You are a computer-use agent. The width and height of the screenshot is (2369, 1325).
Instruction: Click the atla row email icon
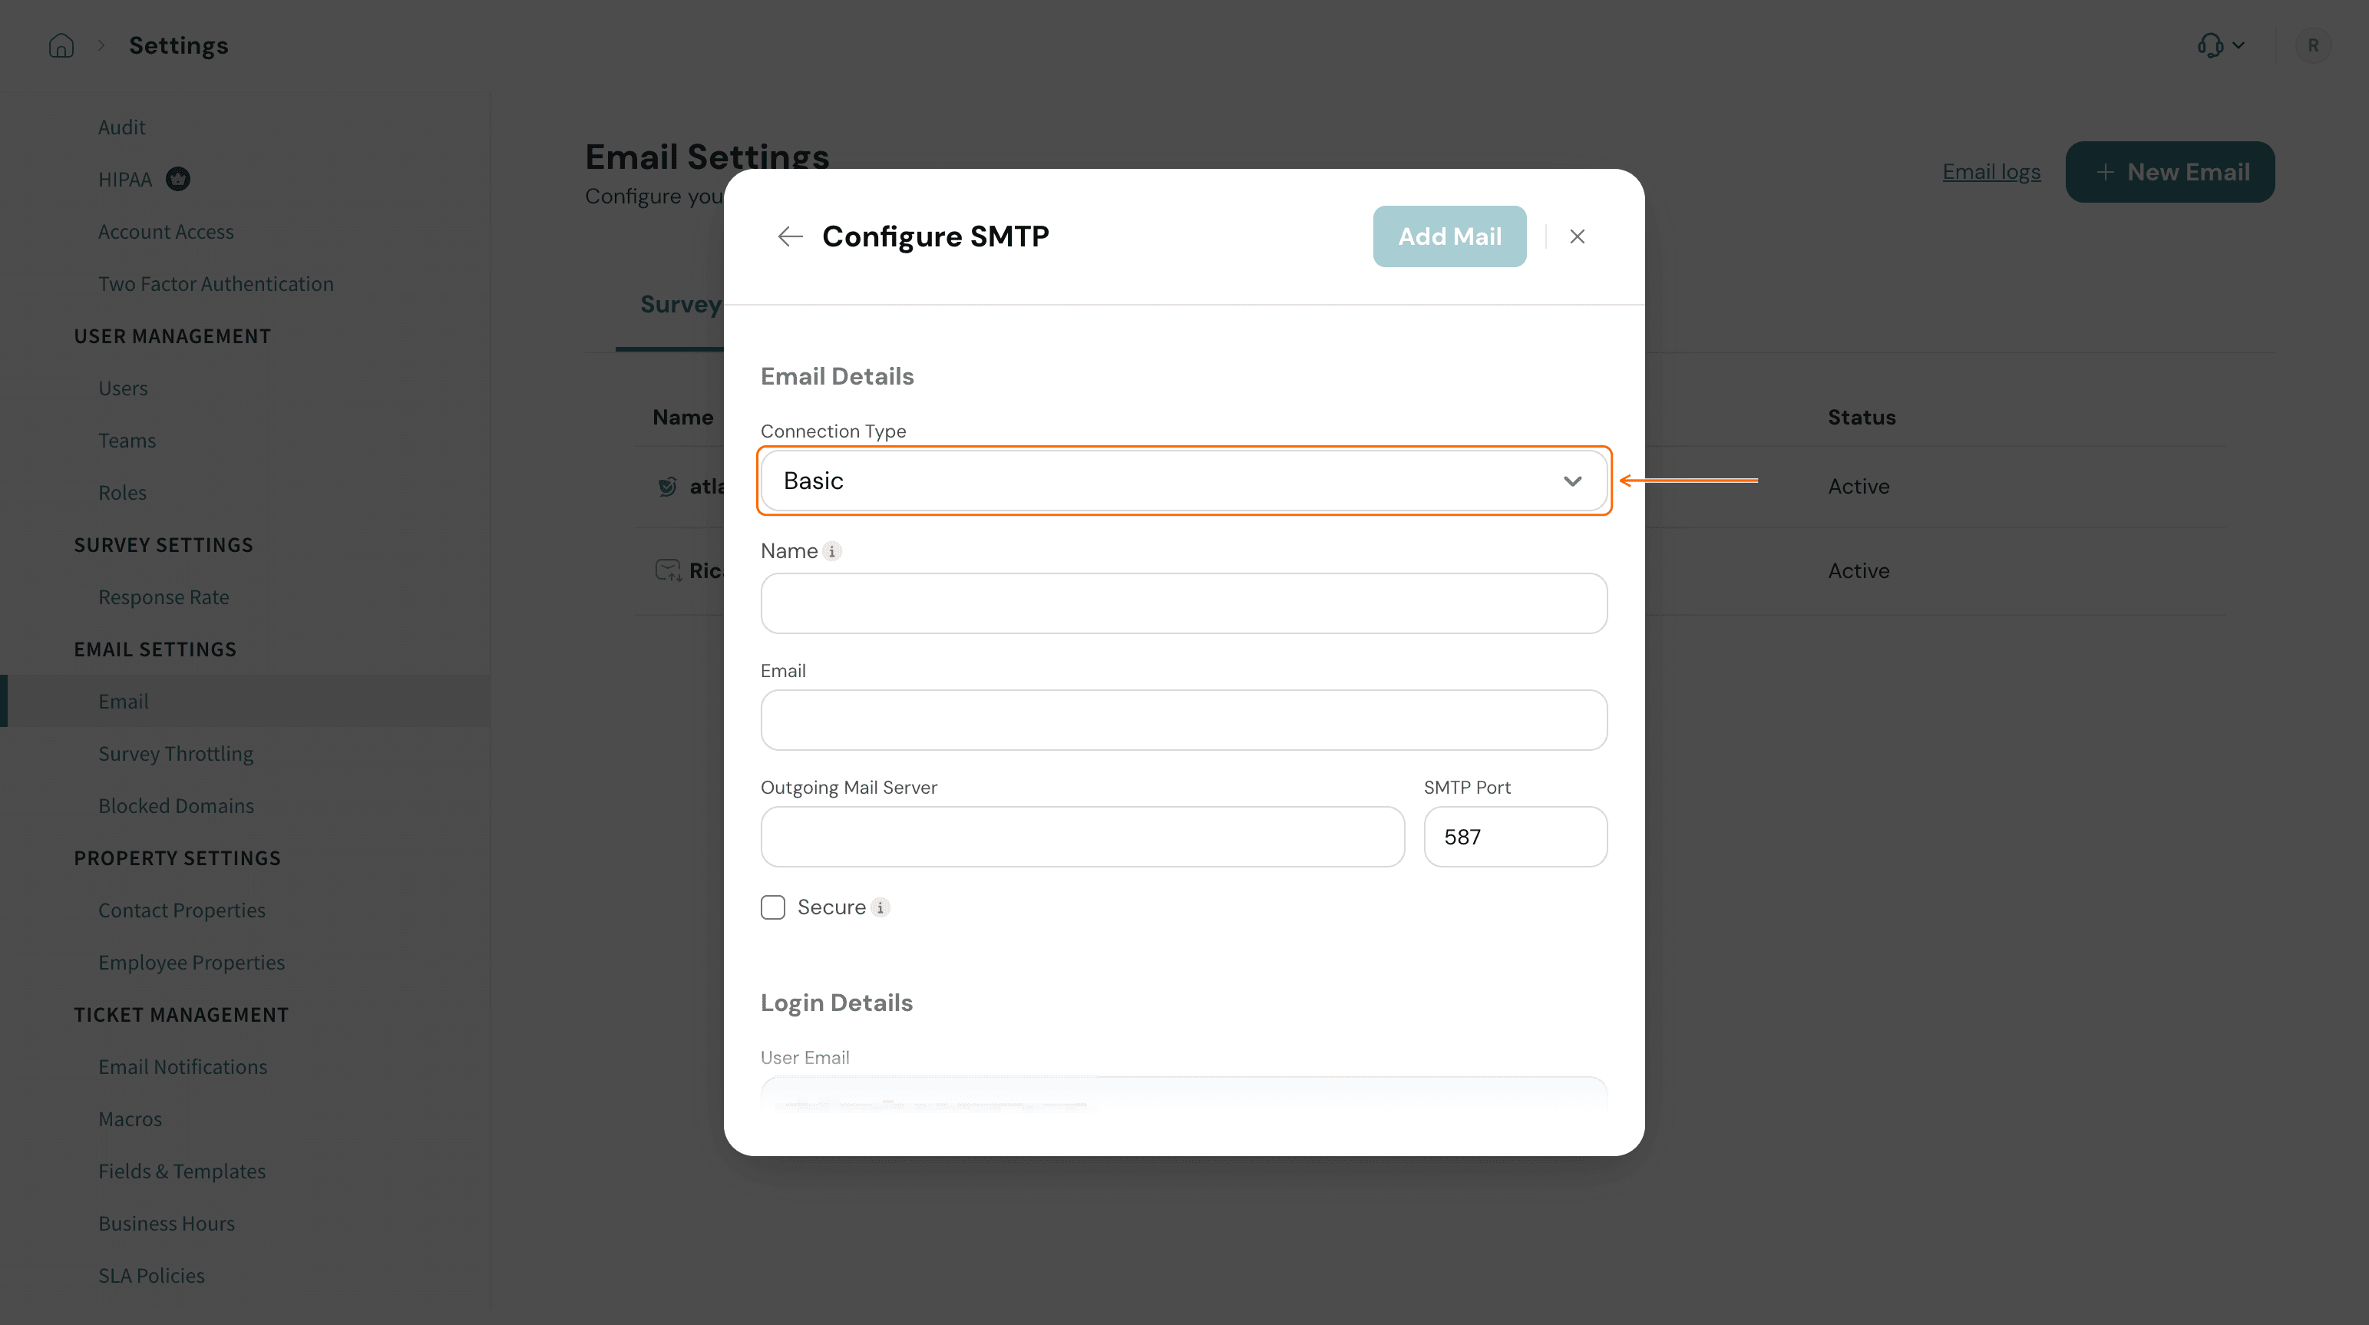click(668, 487)
